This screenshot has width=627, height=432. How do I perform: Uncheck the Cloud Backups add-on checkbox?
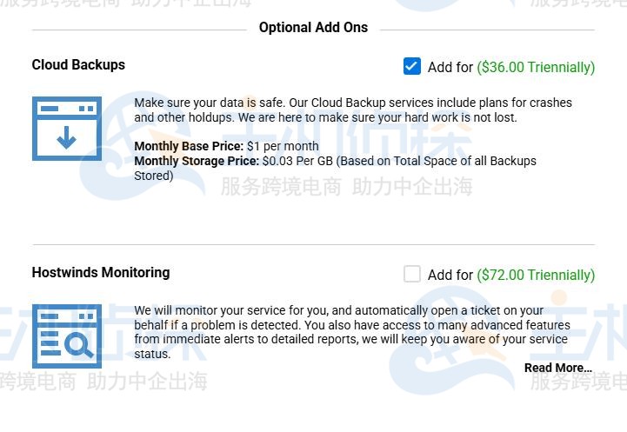412,66
